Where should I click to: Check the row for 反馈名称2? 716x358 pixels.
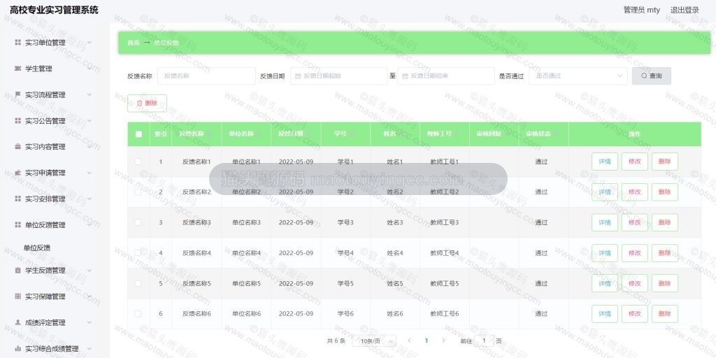(138, 192)
